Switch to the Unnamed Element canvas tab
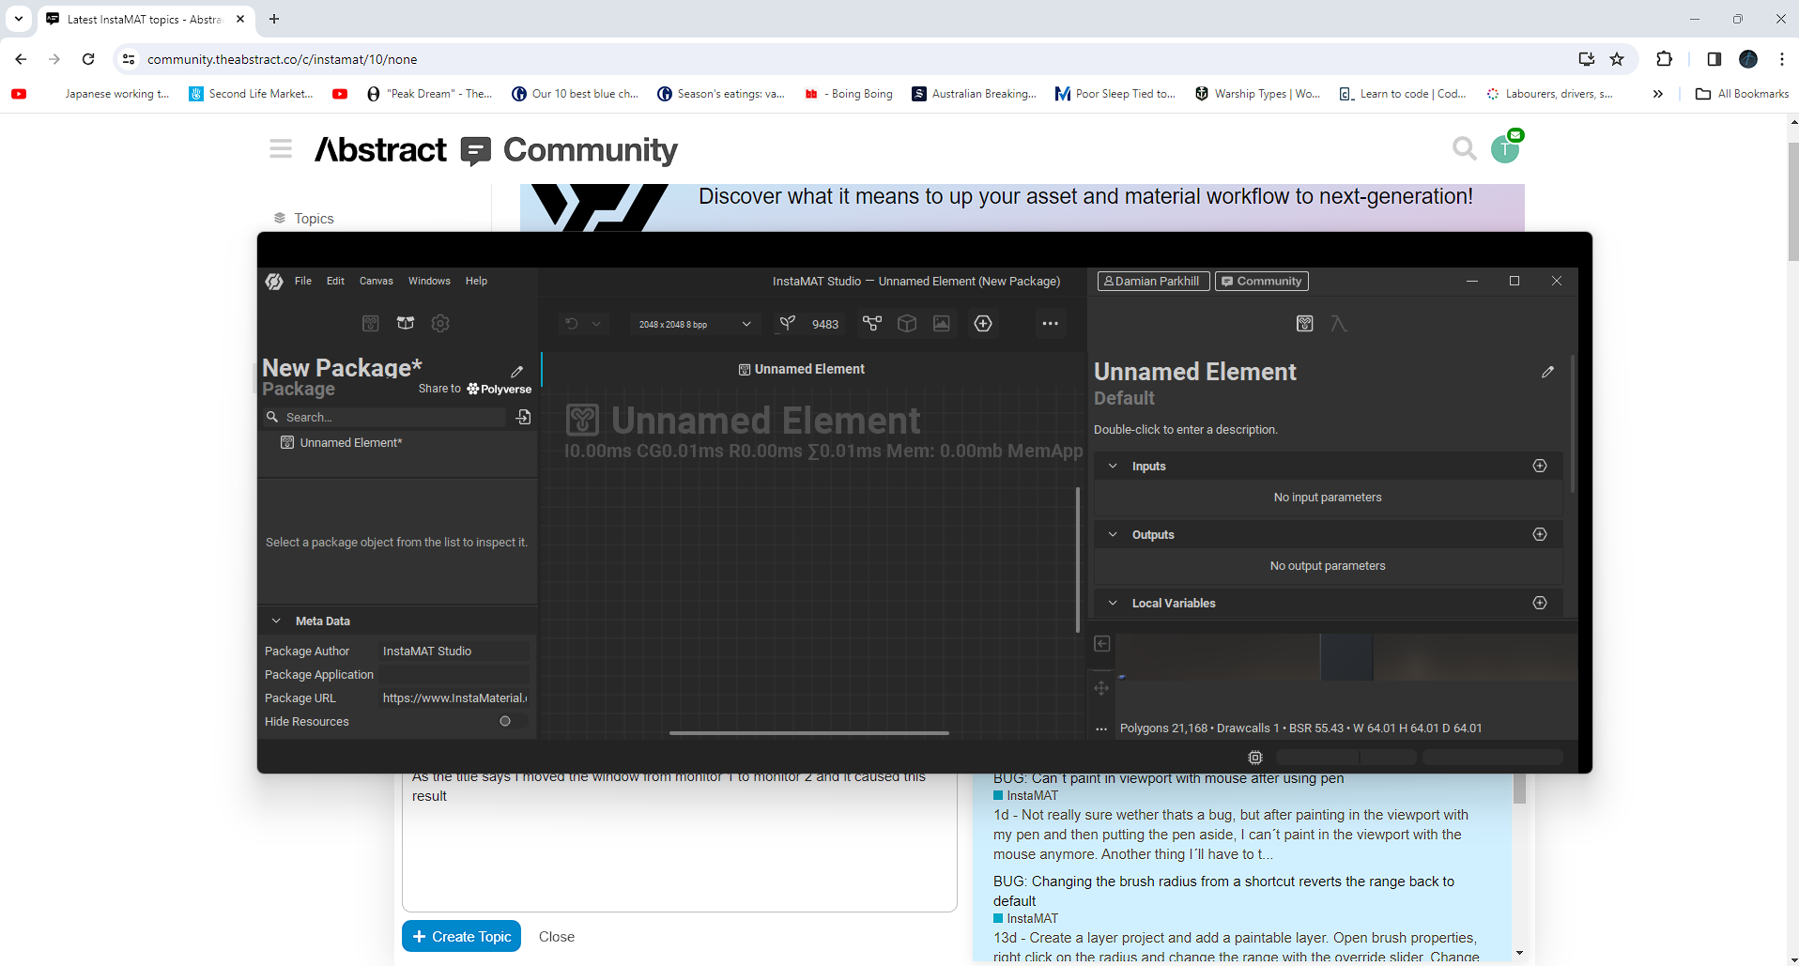 click(x=801, y=369)
